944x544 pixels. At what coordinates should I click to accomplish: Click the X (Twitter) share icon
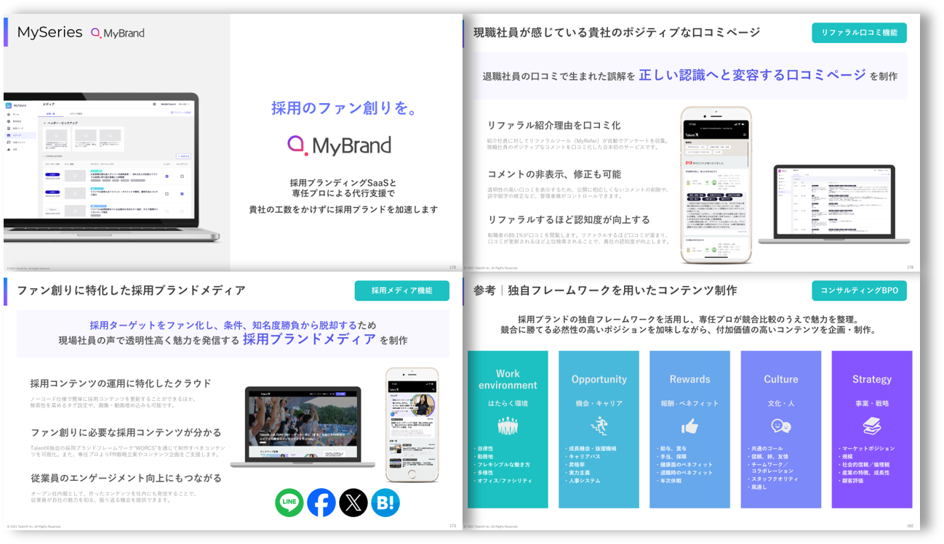[x=353, y=503]
